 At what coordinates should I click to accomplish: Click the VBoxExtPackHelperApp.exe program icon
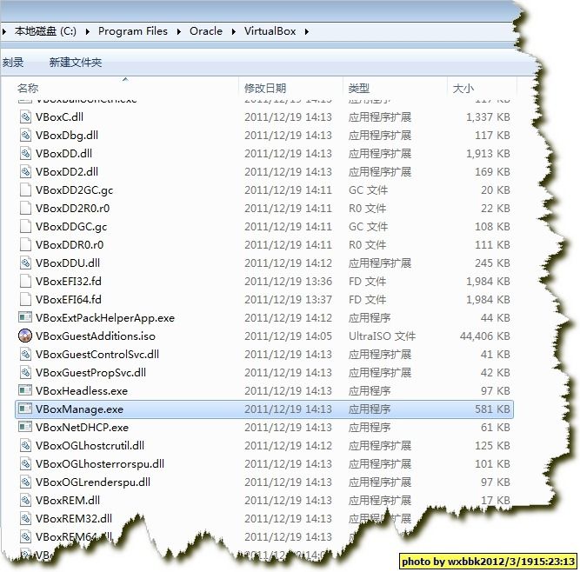pos(25,317)
